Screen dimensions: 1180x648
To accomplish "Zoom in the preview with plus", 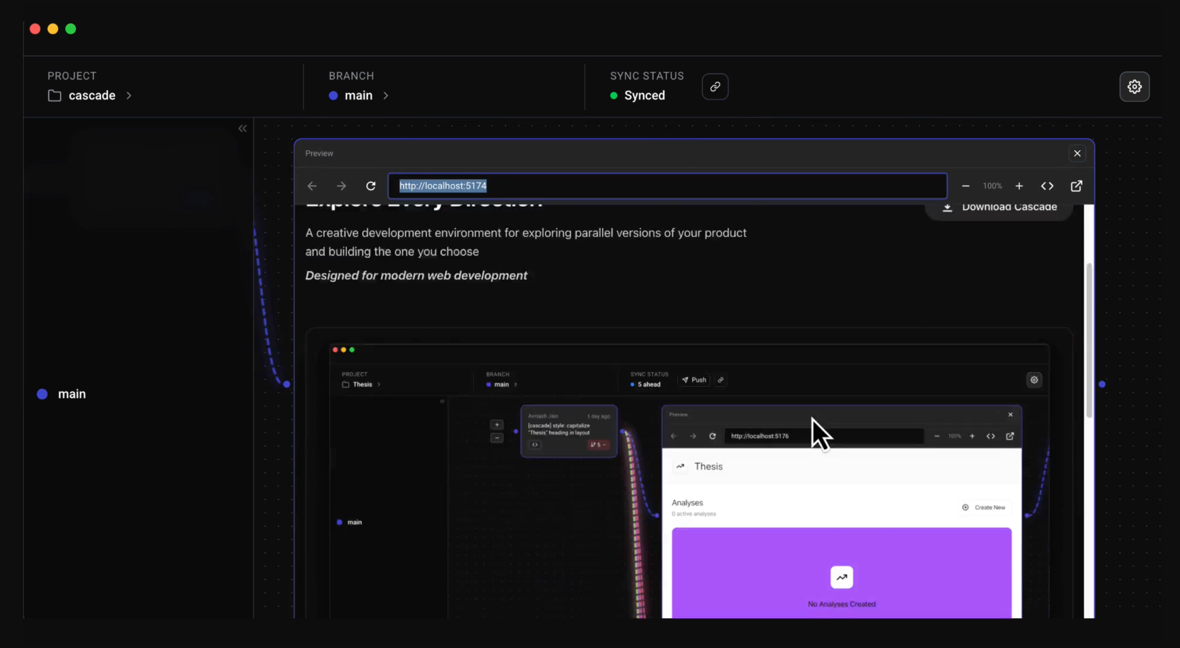I will click(x=1019, y=186).
